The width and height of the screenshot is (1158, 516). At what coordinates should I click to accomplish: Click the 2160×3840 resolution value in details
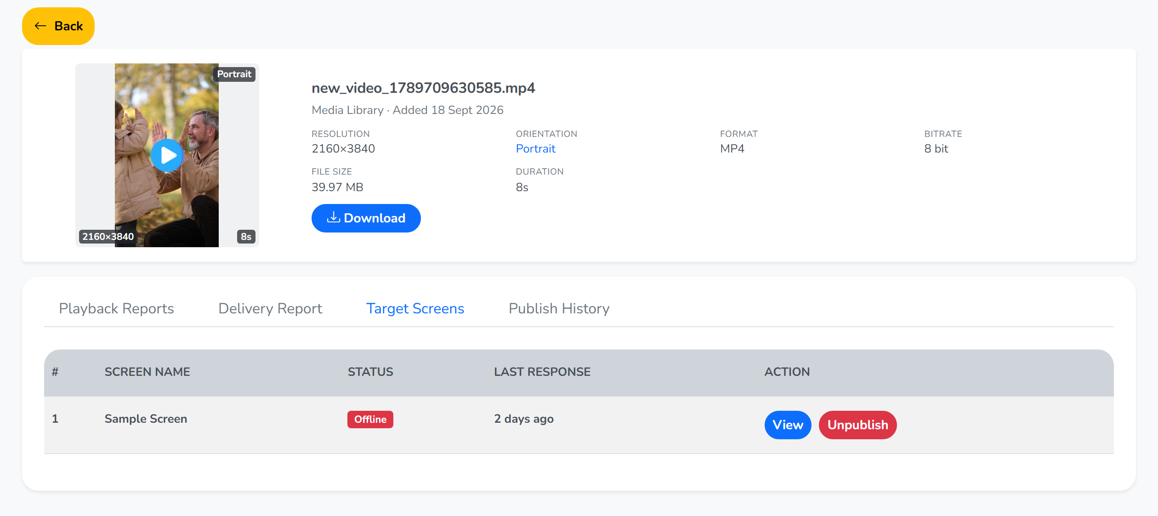click(343, 149)
